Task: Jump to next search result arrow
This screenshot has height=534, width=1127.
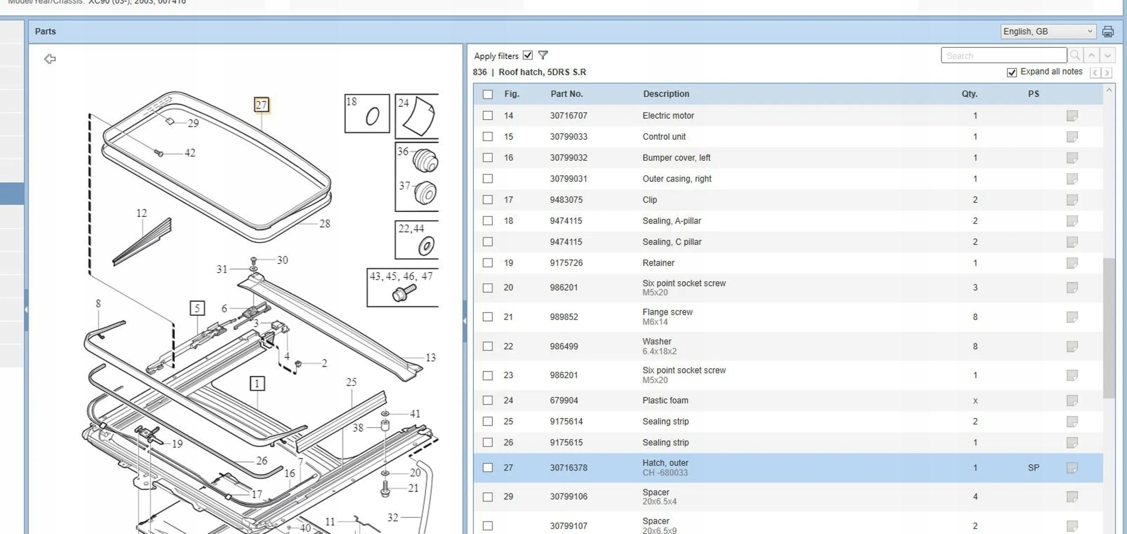Action: pyautogui.click(x=1108, y=55)
